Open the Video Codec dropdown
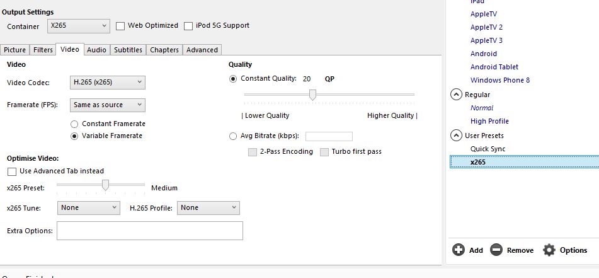The image size is (599, 278). (x=107, y=82)
